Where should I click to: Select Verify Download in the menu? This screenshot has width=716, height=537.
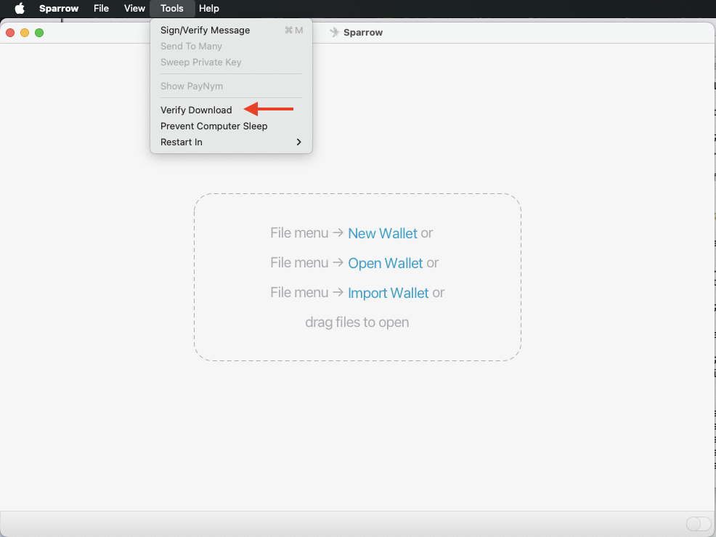[231, 110]
